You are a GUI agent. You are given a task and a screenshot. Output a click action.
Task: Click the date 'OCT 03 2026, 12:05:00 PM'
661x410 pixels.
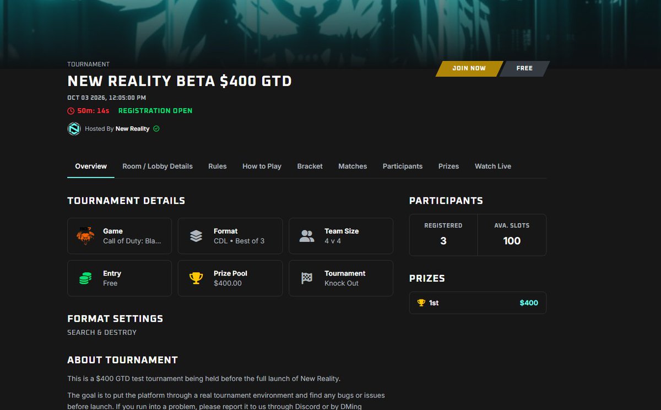[x=107, y=98]
